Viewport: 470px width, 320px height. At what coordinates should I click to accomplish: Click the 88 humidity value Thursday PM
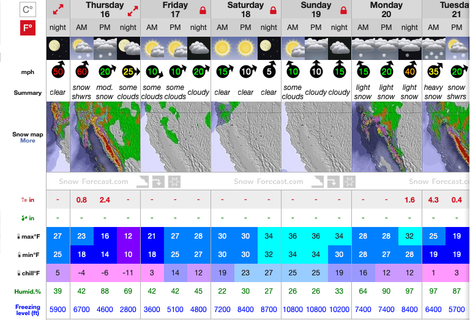click(105, 291)
